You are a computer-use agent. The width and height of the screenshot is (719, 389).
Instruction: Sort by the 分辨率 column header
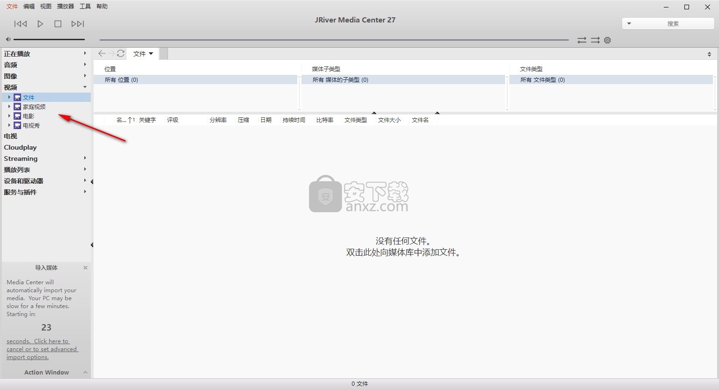click(218, 120)
